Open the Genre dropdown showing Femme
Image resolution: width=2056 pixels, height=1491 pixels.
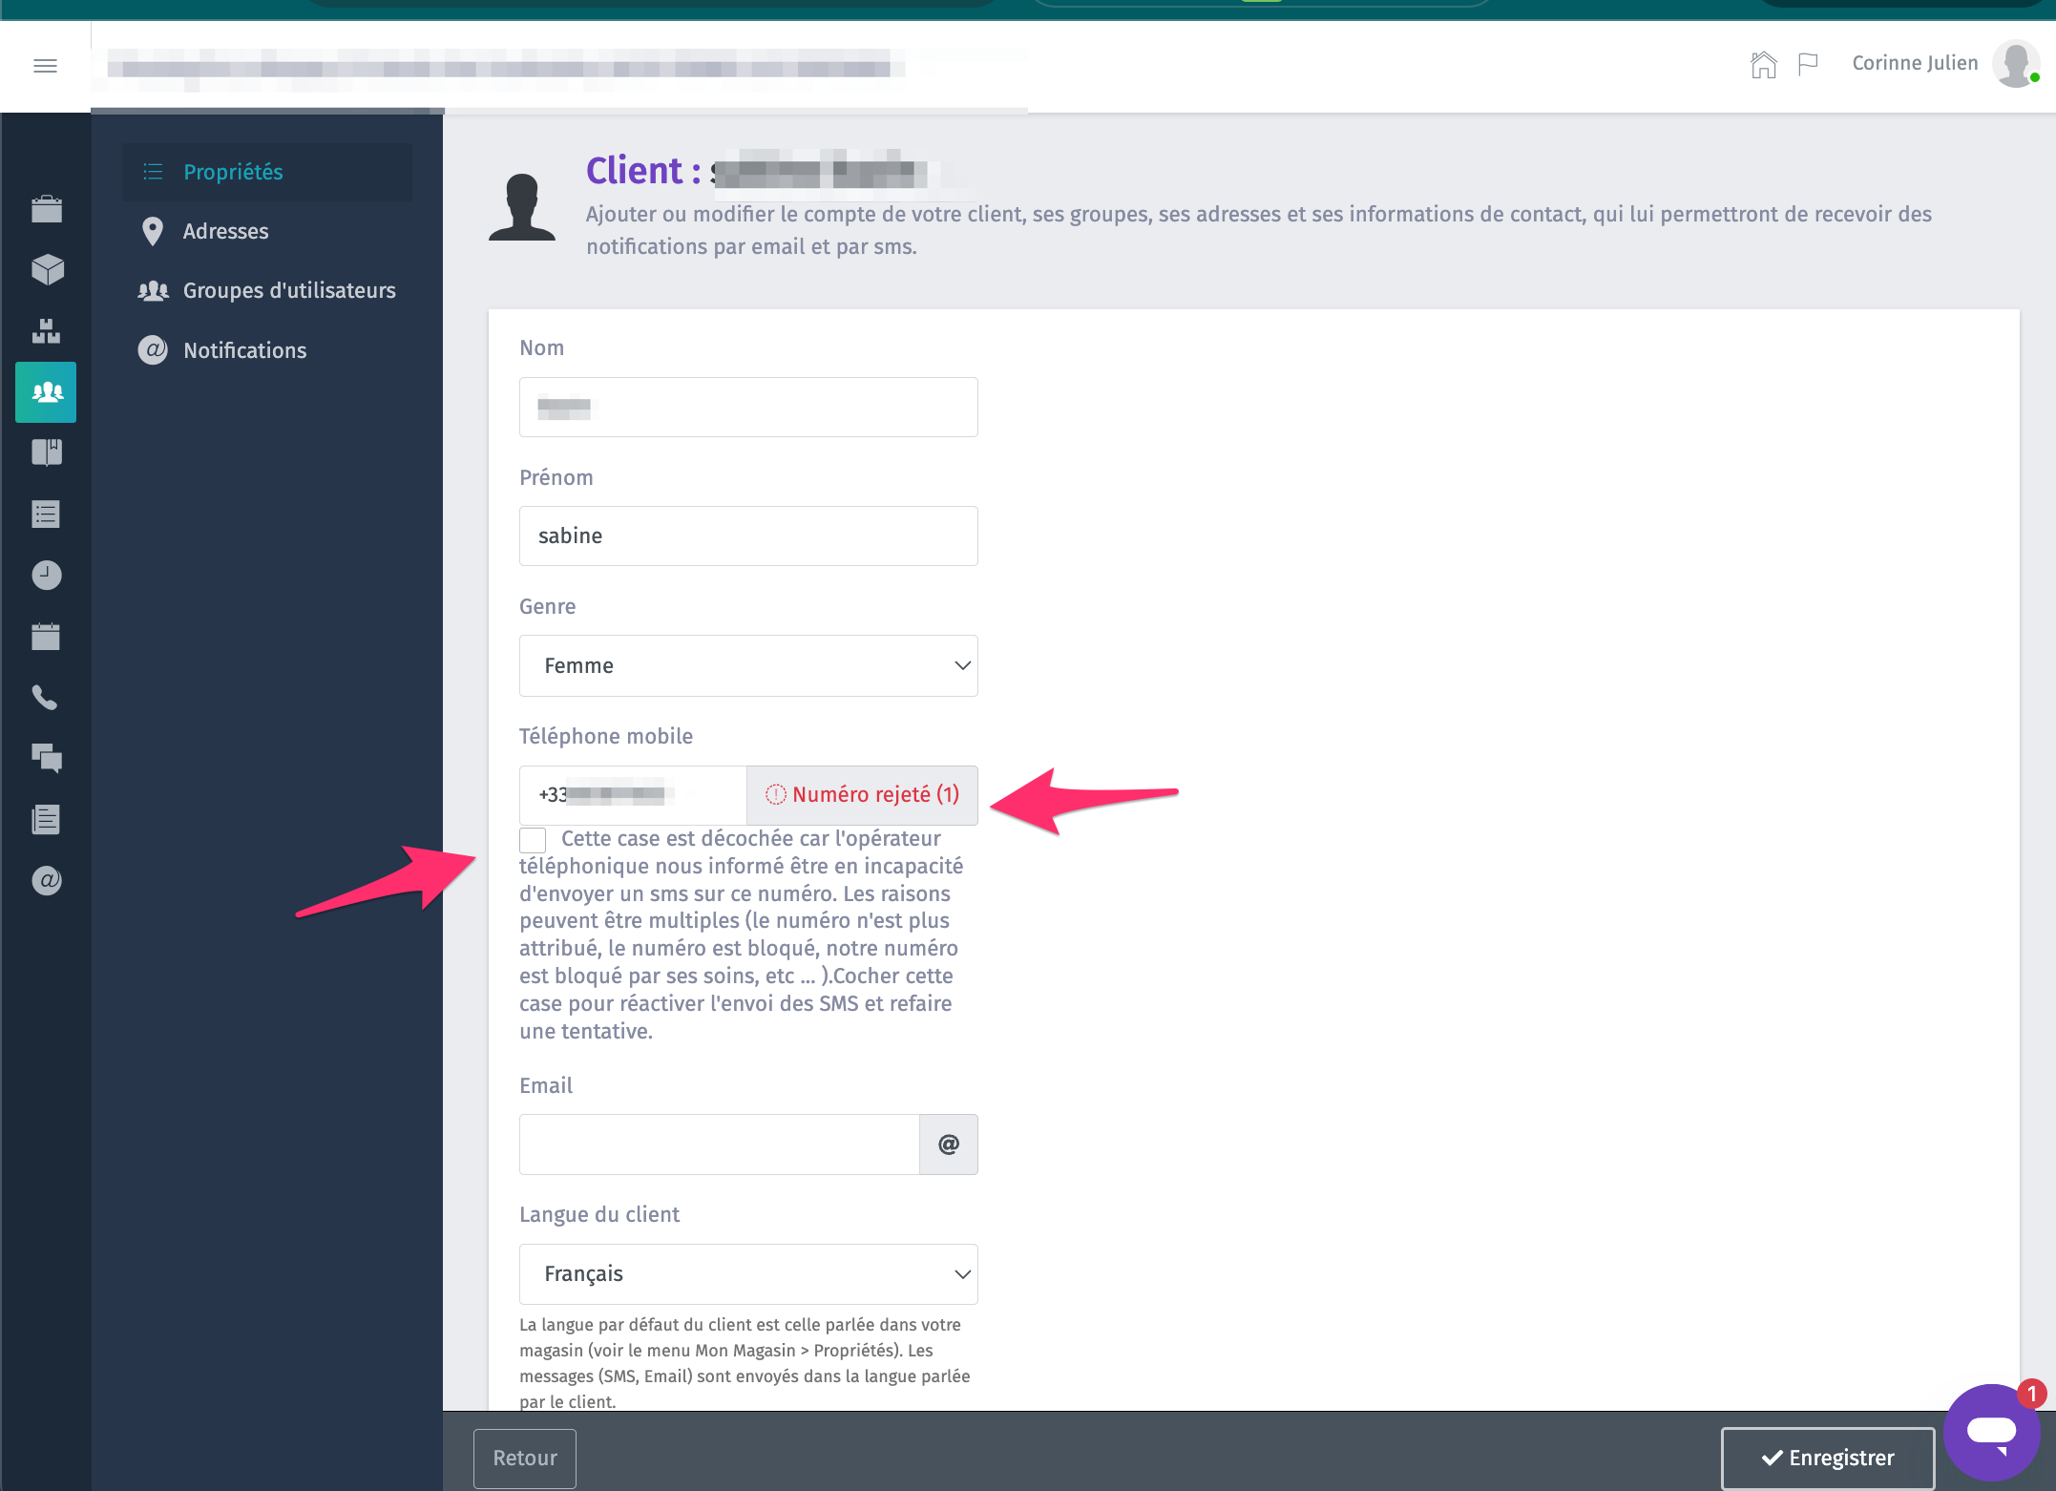click(748, 665)
